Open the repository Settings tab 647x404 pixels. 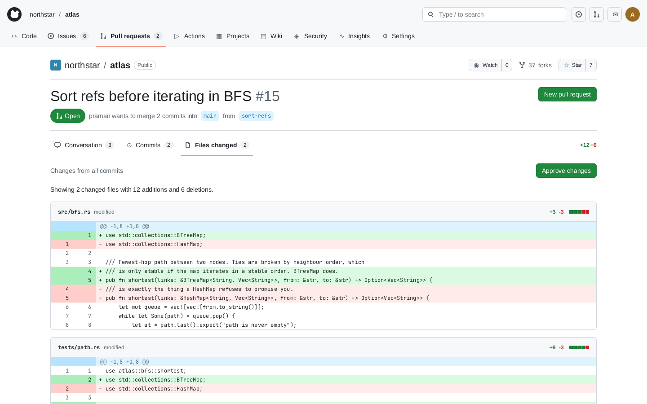[399, 36]
